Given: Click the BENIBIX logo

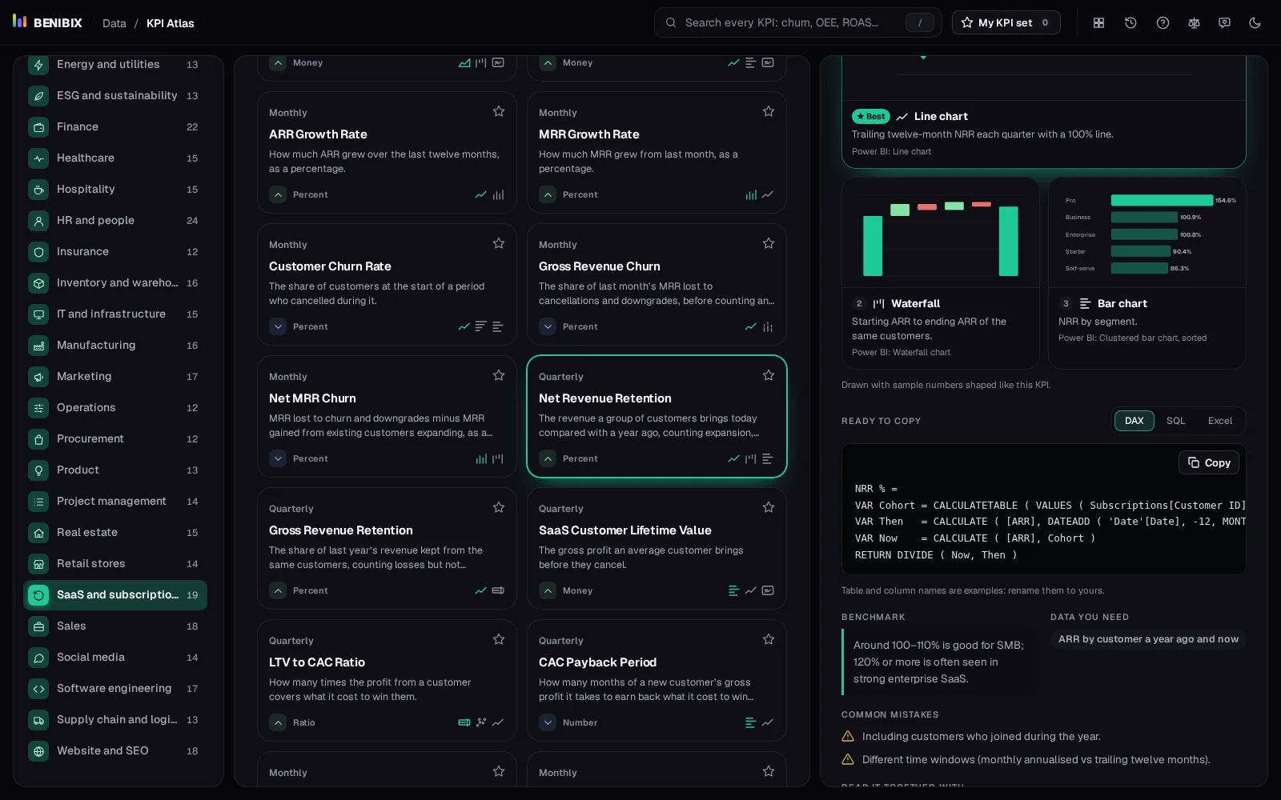Looking at the screenshot, I should tap(48, 22).
